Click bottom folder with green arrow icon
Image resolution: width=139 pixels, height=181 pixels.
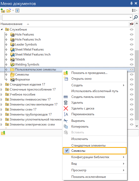[3, 133]
